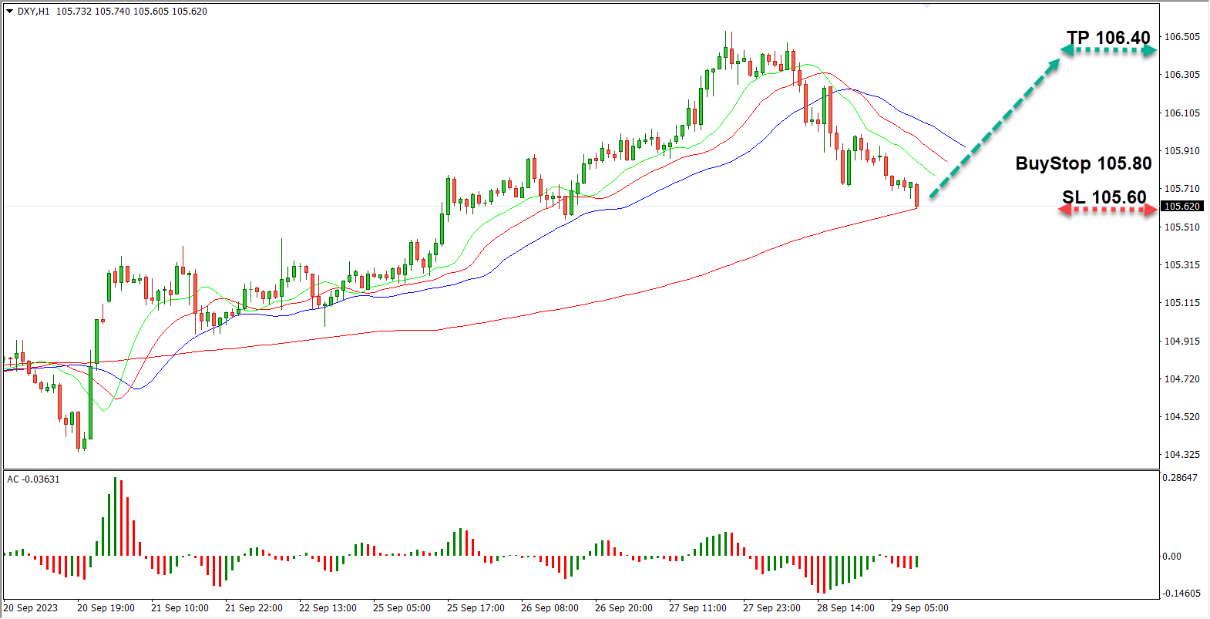Click the AC -0.03631 indicator label
Screen dimensions: 1210x619
point(33,479)
